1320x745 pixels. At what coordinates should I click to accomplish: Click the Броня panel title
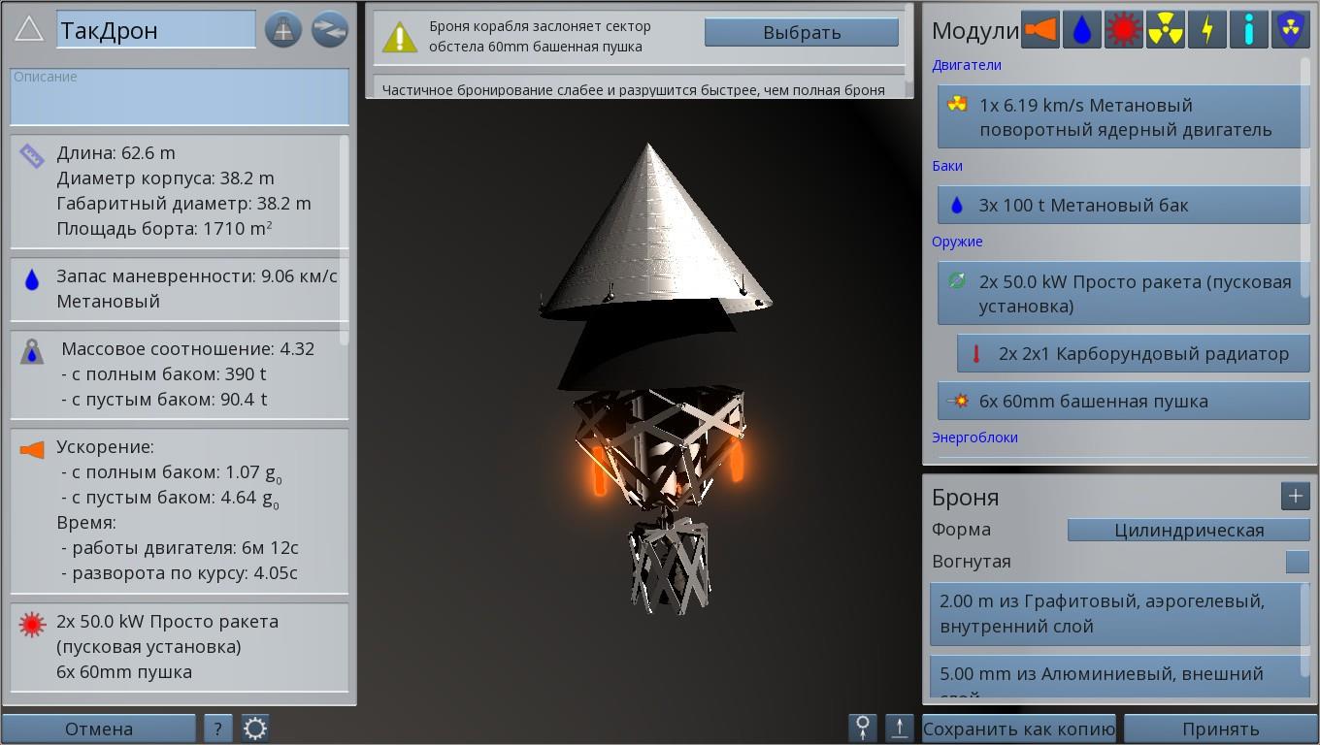(965, 498)
